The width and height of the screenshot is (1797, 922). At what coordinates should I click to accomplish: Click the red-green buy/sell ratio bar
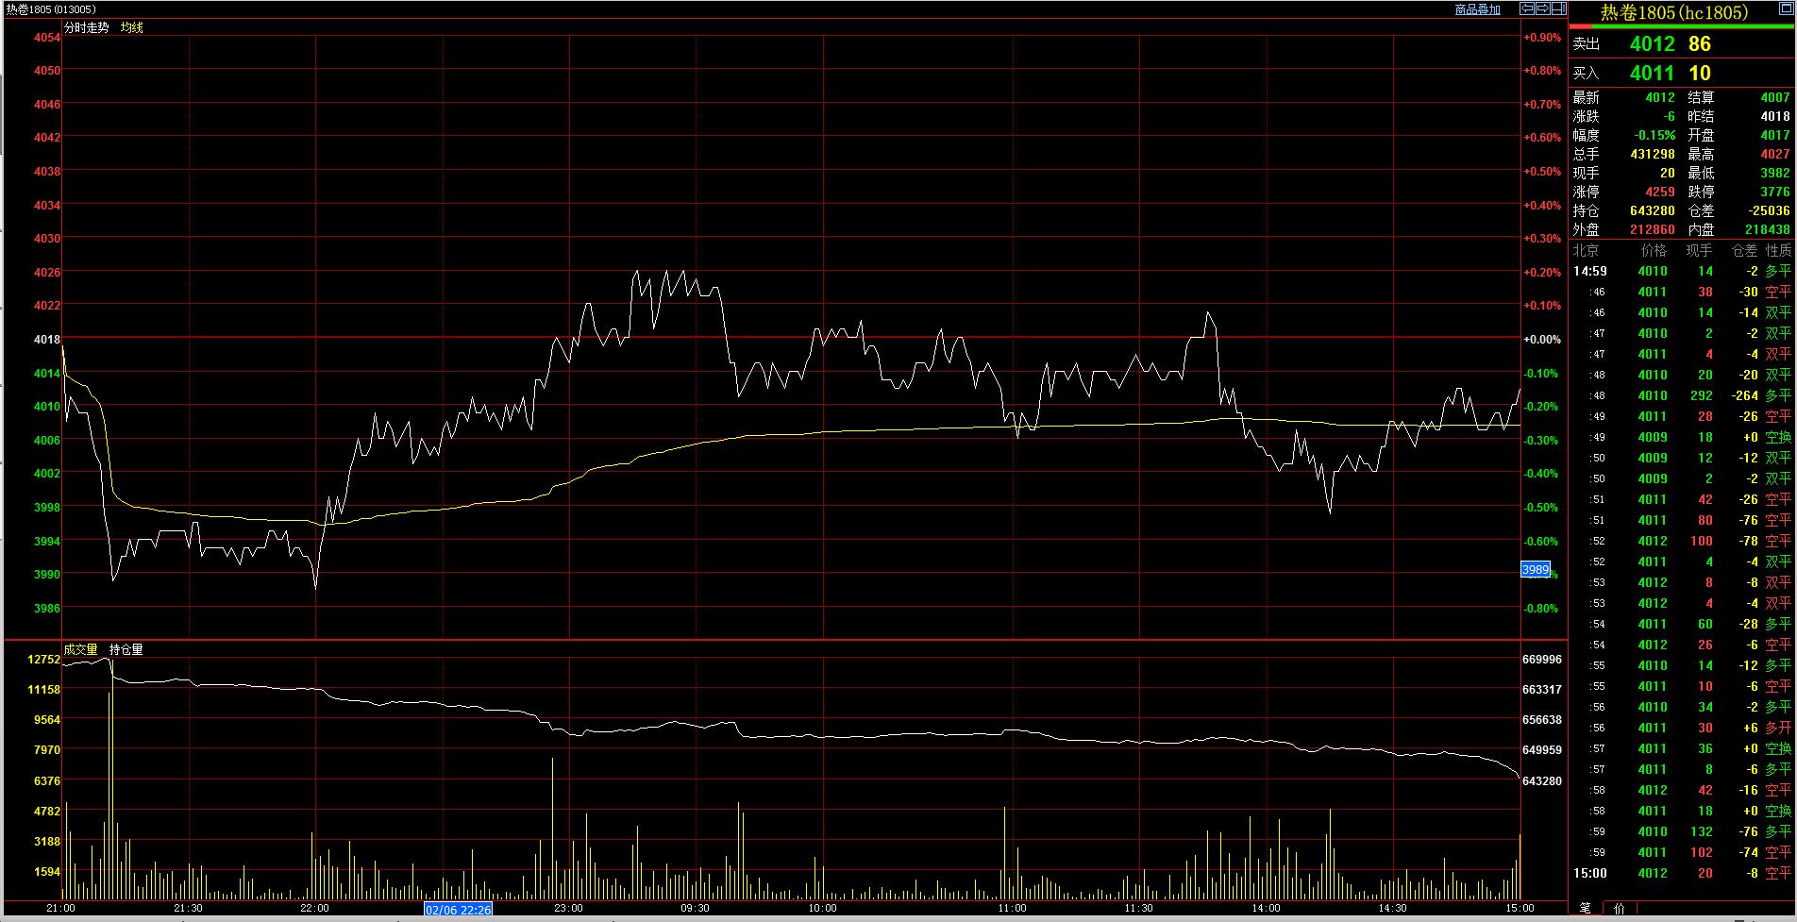click(x=1682, y=27)
